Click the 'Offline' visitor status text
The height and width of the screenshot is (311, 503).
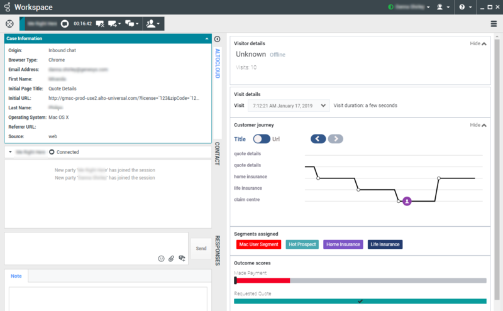(277, 55)
